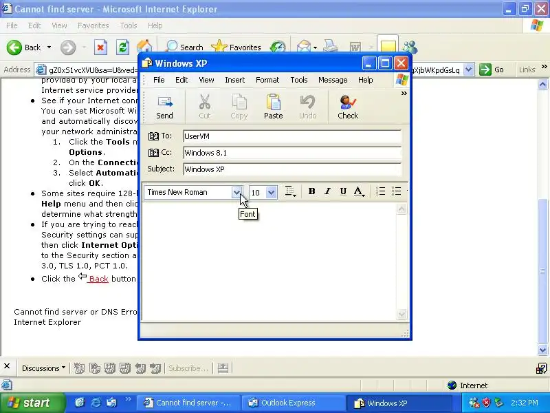The image size is (550, 413).
Task: Click the Mail envelope icon in Internet Explorer
Action: (303, 46)
